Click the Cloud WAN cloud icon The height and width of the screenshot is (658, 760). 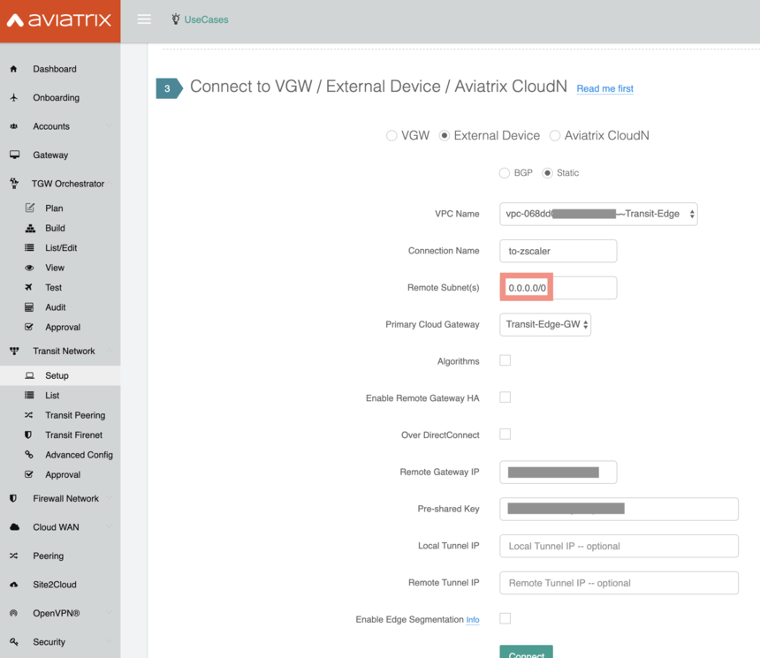click(14, 526)
